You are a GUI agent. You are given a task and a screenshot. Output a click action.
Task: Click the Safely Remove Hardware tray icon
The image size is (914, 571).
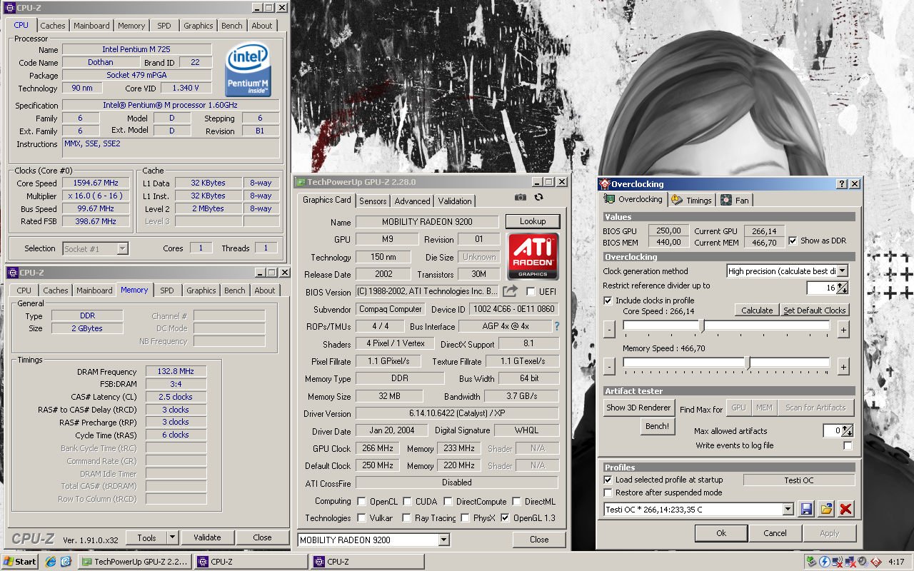pos(812,562)
